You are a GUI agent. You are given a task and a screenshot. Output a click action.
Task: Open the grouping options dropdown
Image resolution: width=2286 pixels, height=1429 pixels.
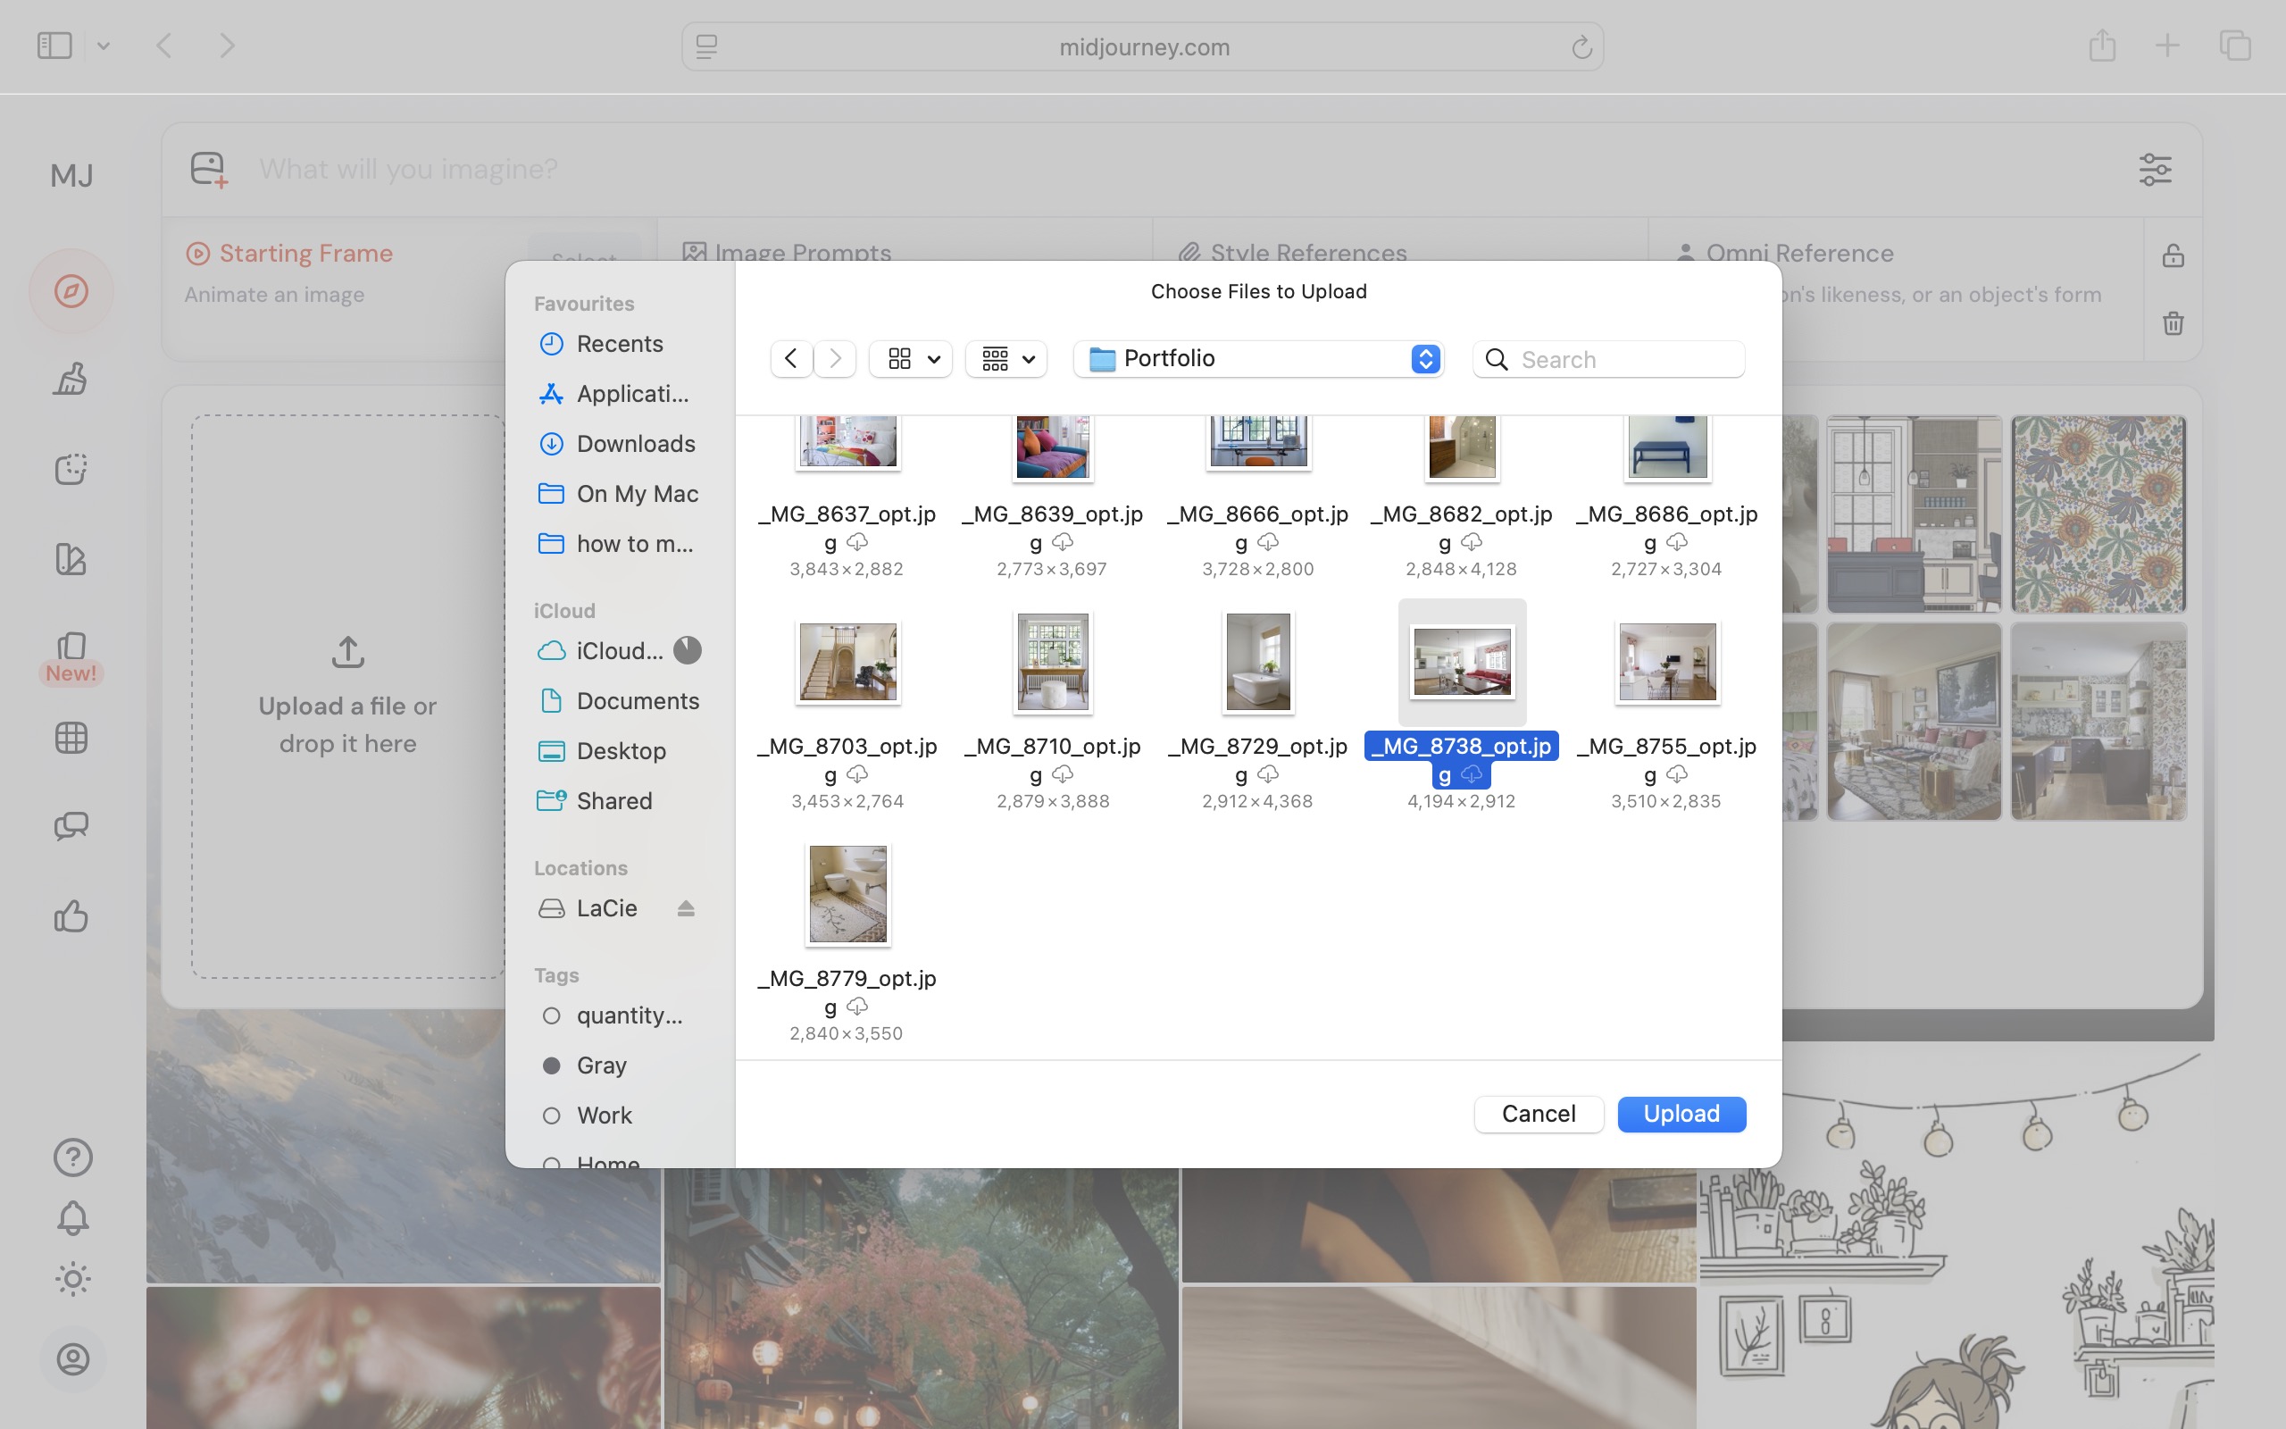1006,359
